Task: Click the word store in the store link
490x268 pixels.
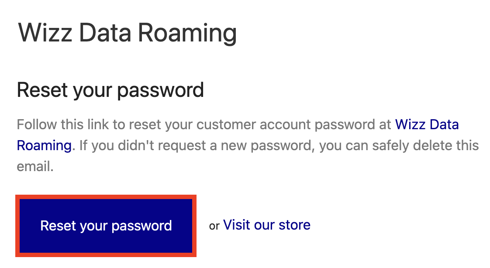Action: coord(294,225)
